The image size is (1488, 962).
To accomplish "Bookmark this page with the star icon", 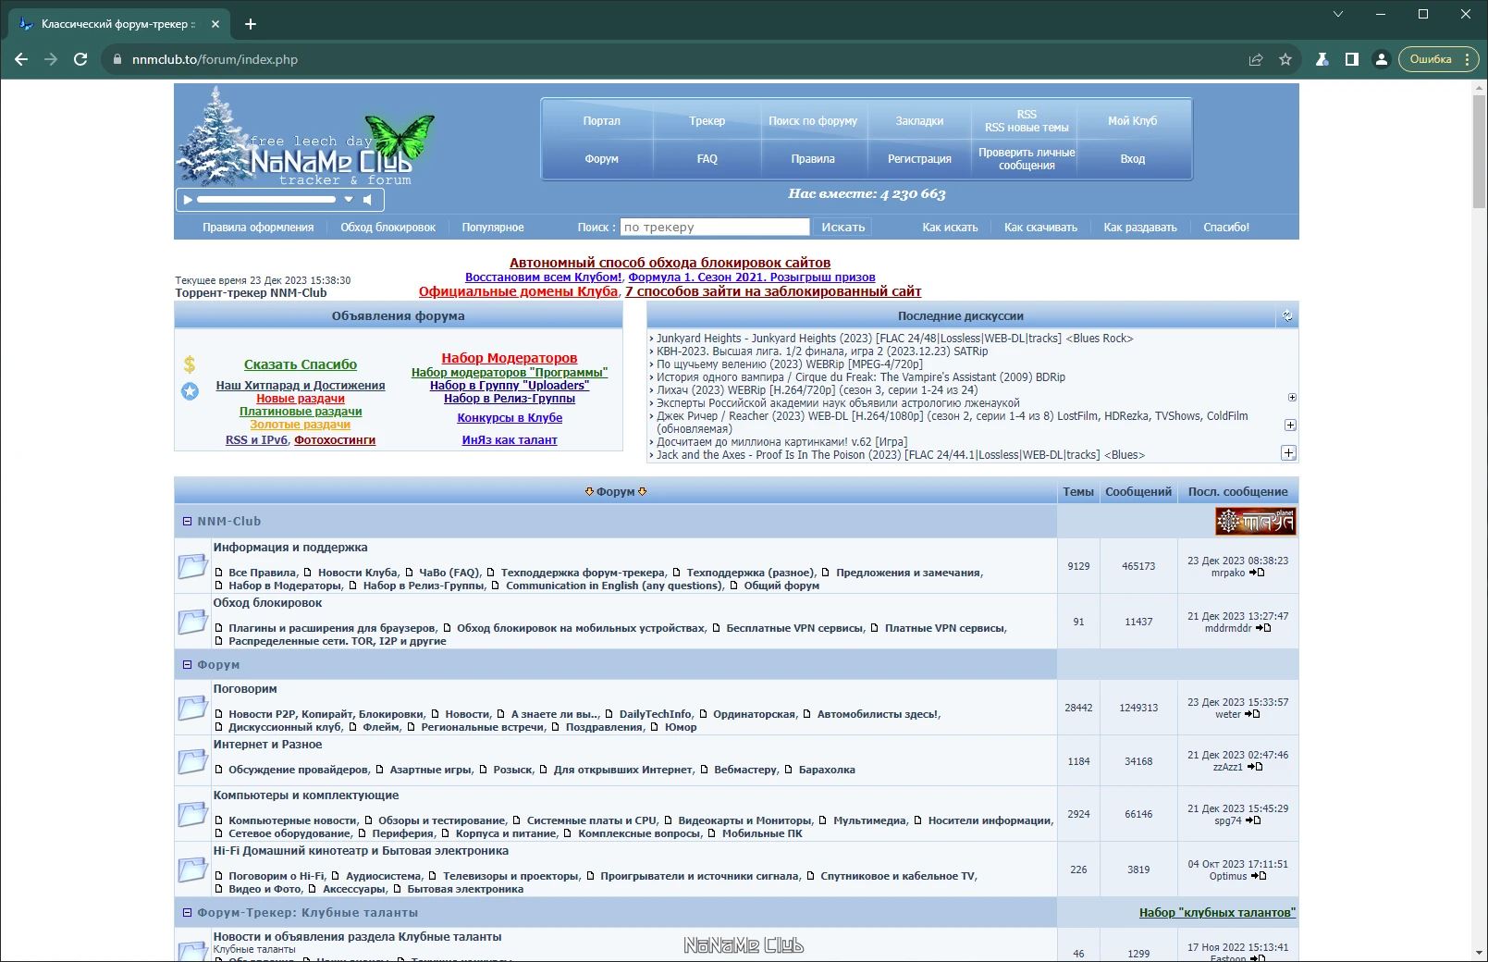I will pos(1285,59).
